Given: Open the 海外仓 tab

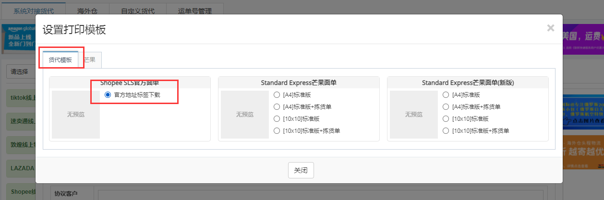Looking at the screenshot, I should 87,11.
